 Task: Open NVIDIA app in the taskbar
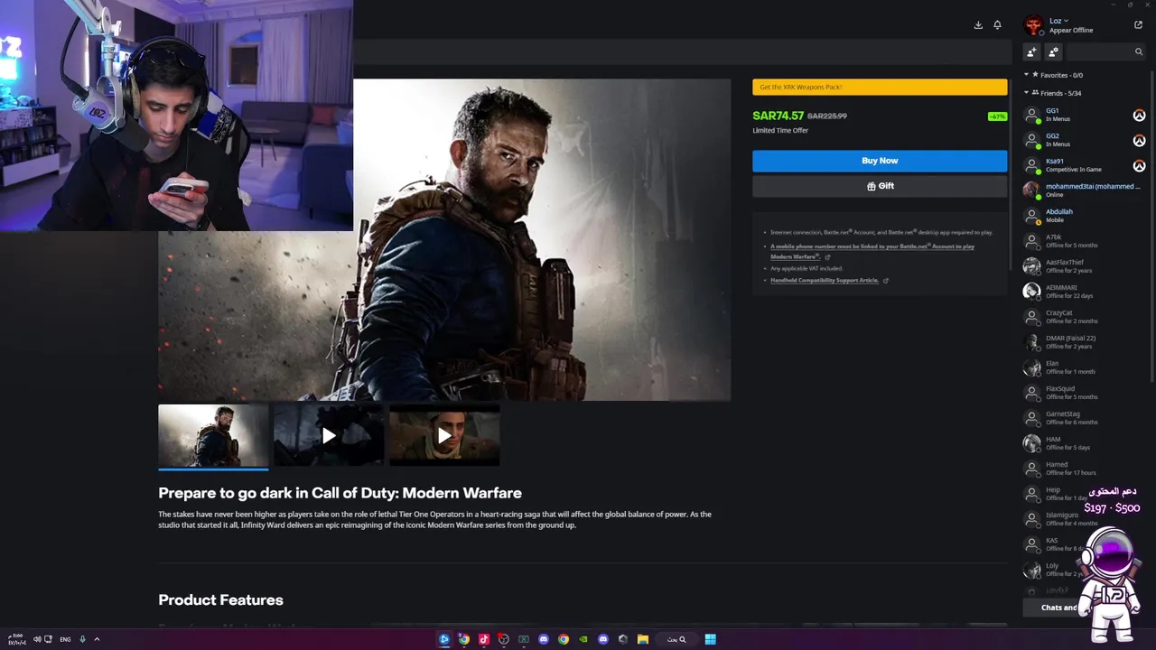[583, 639]
